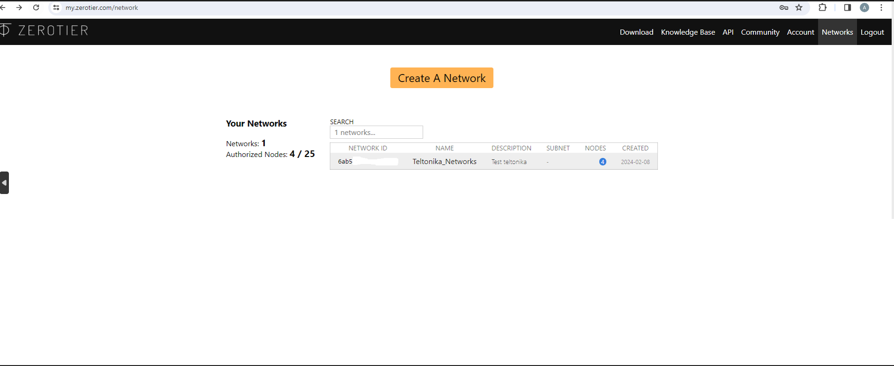Sort by CREATED column header

(635, 148)
